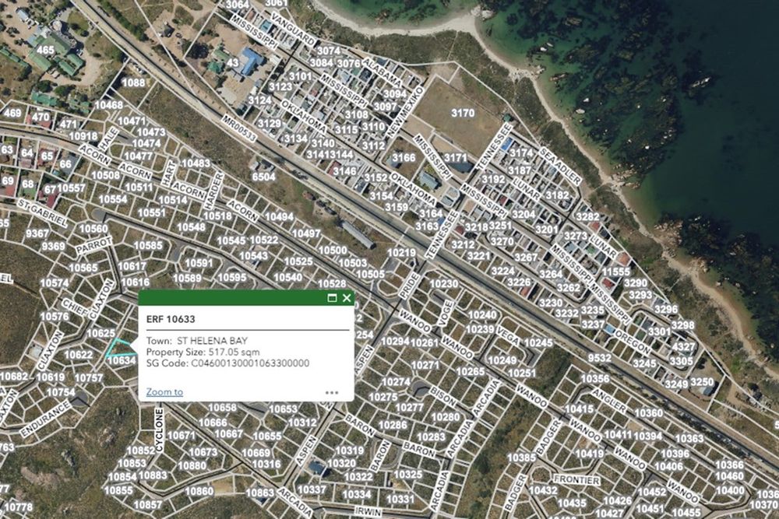Screen dimensions: 779x519
Task: Click the FRONTIER street label
Action: [576, 480]
